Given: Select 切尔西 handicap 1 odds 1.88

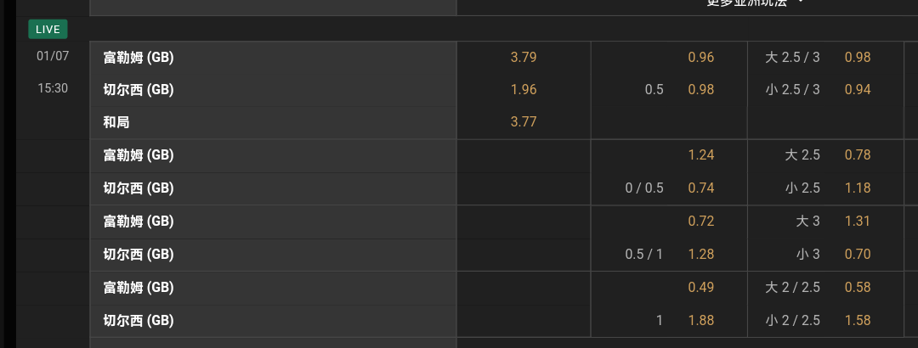Looking at the screenshot, I should 700,321.
